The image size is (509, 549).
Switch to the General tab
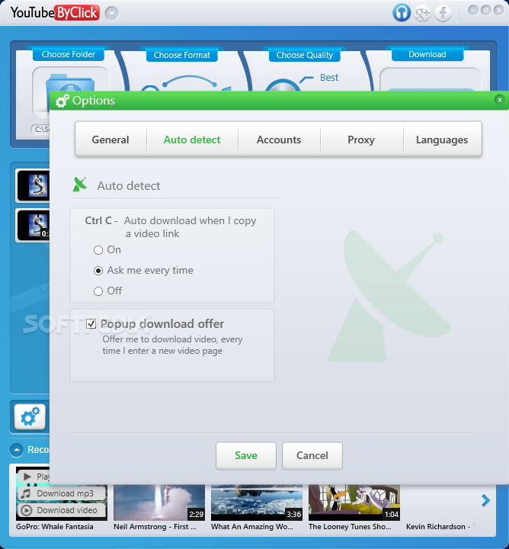(110, 140)
